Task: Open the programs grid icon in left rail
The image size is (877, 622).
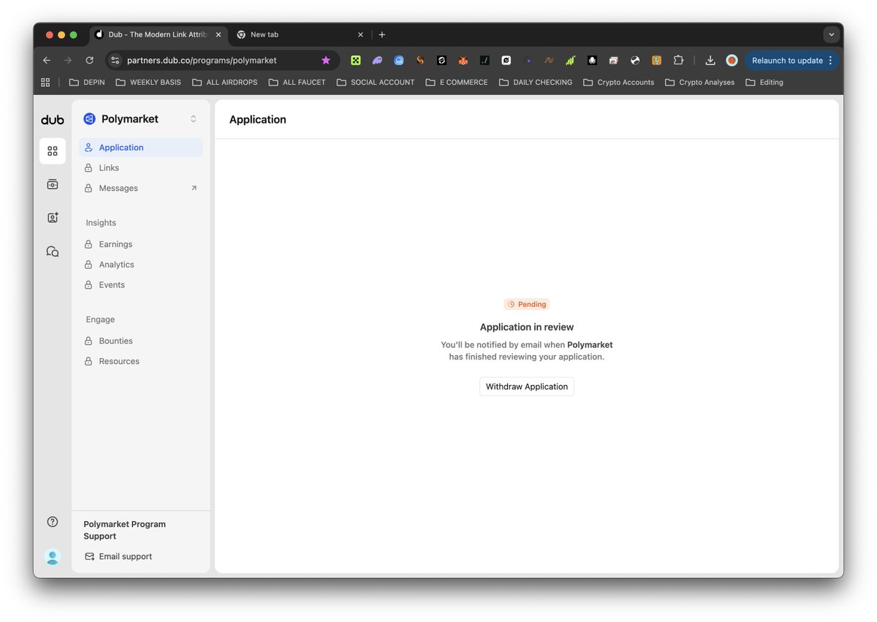Action: click(x=53, y=151)
